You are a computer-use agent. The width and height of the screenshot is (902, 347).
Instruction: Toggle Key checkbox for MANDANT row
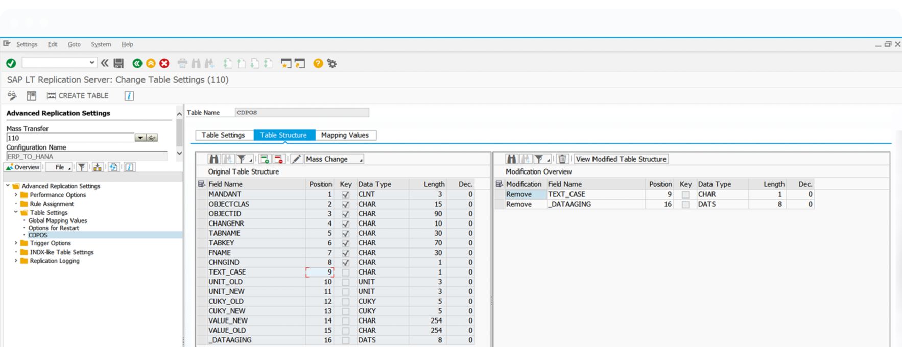click(346, 195)
